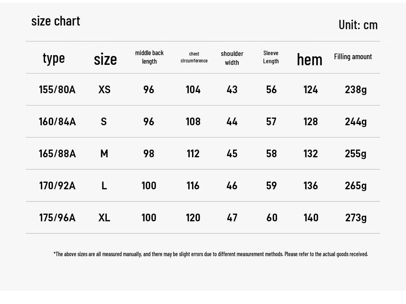Click the 'size chart' title text

tap(56, 21)
